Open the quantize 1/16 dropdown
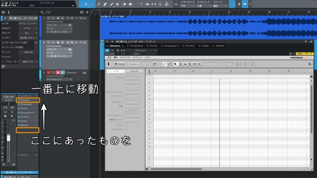317x178 pixels. (x=187, y=6)
